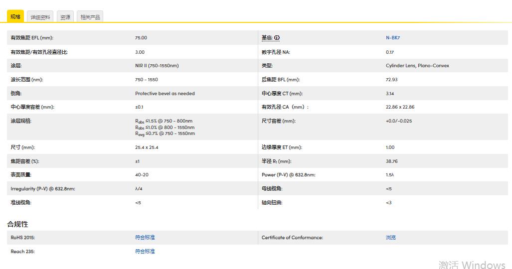Click the 表面质量 label
This screenshot has height=269, width=512.
point(21,175)
